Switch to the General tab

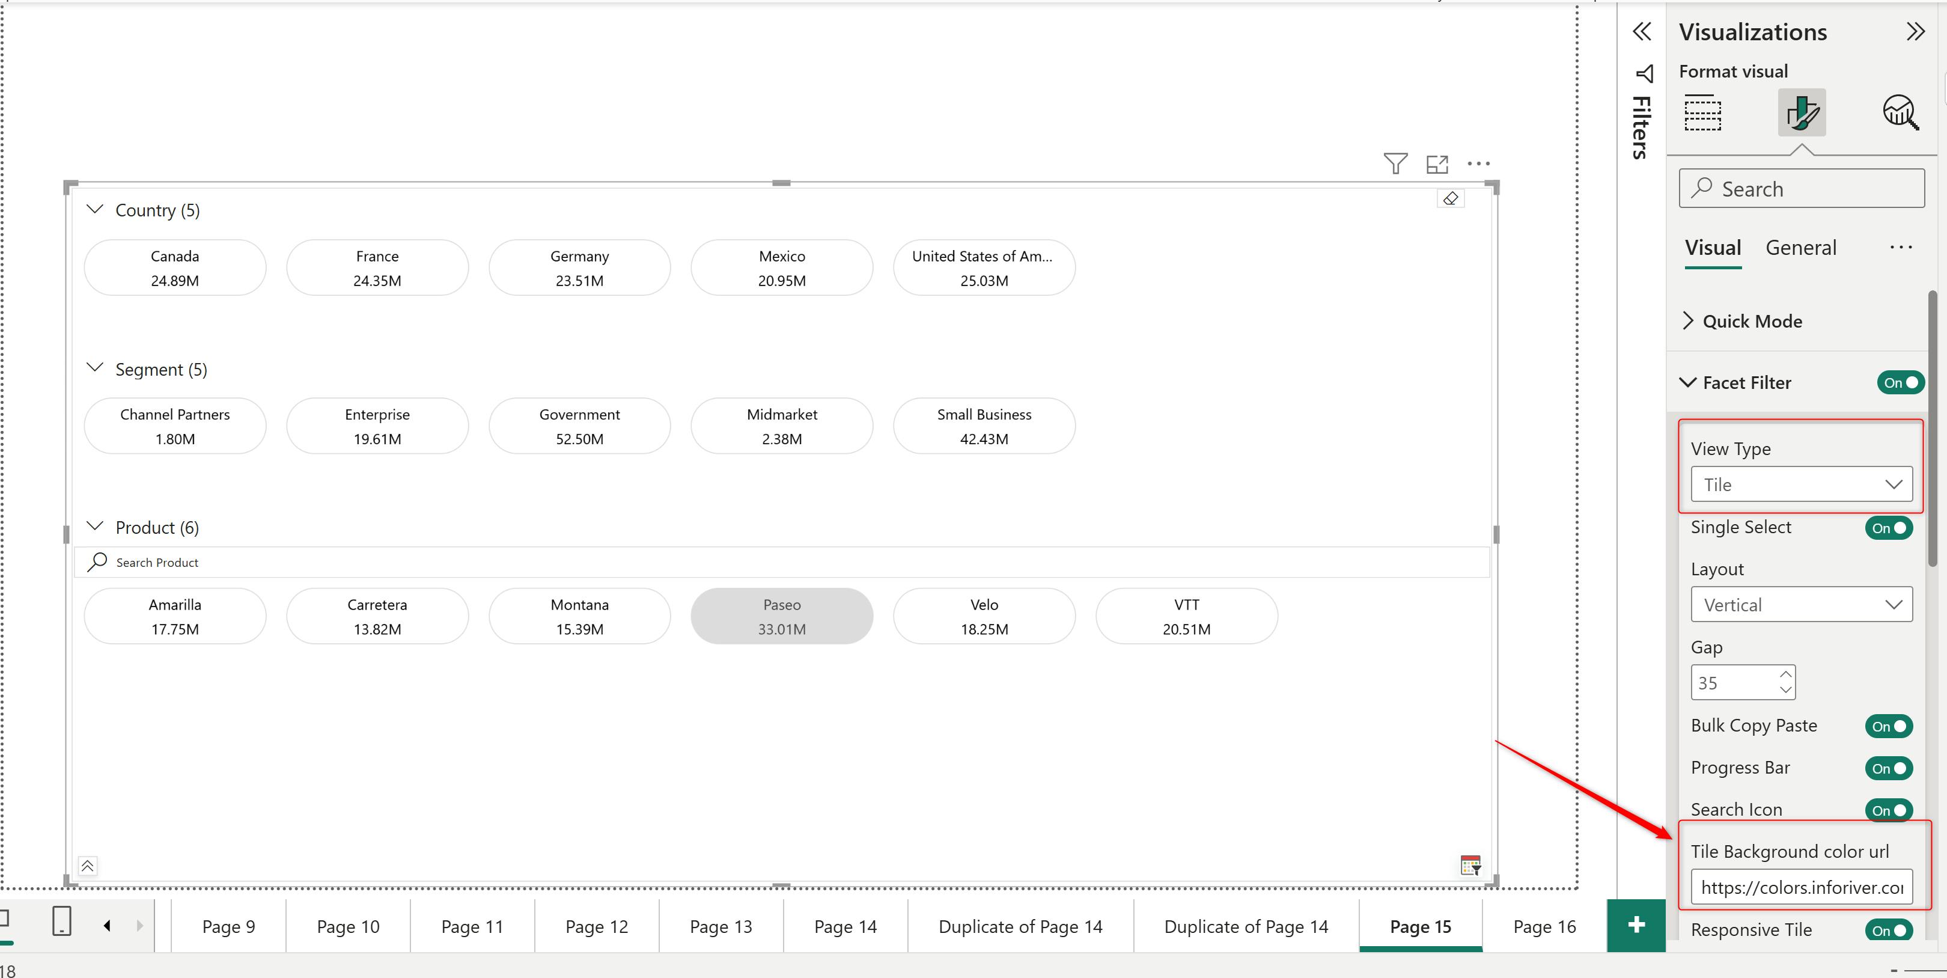tap(1800, 248)
